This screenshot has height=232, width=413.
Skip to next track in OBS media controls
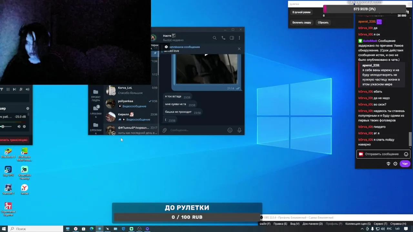(x=15, y=89)
